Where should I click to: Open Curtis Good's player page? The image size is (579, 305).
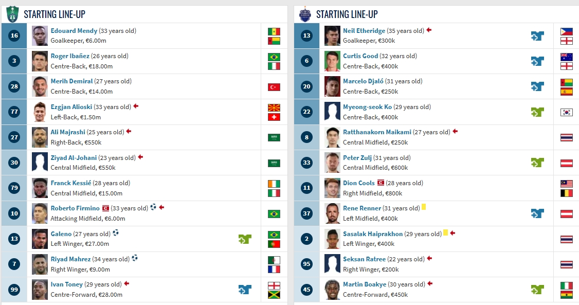point(360,56)
